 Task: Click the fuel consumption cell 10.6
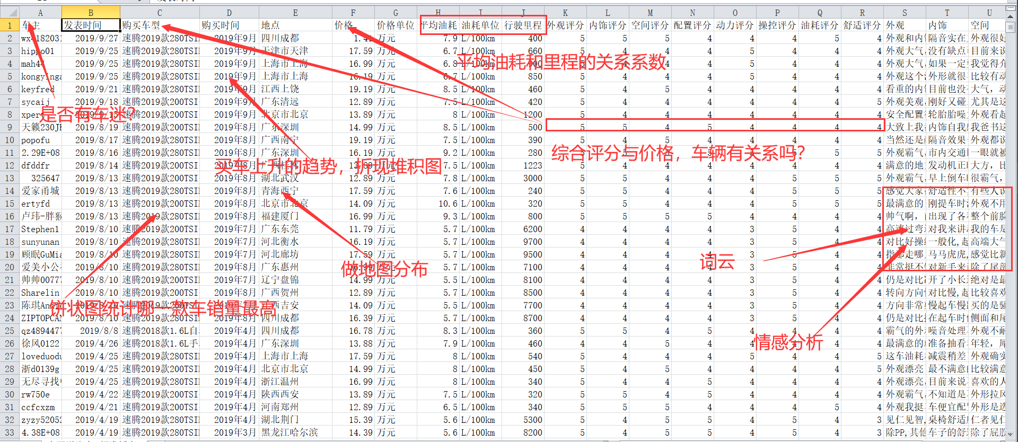click(438, 204)
